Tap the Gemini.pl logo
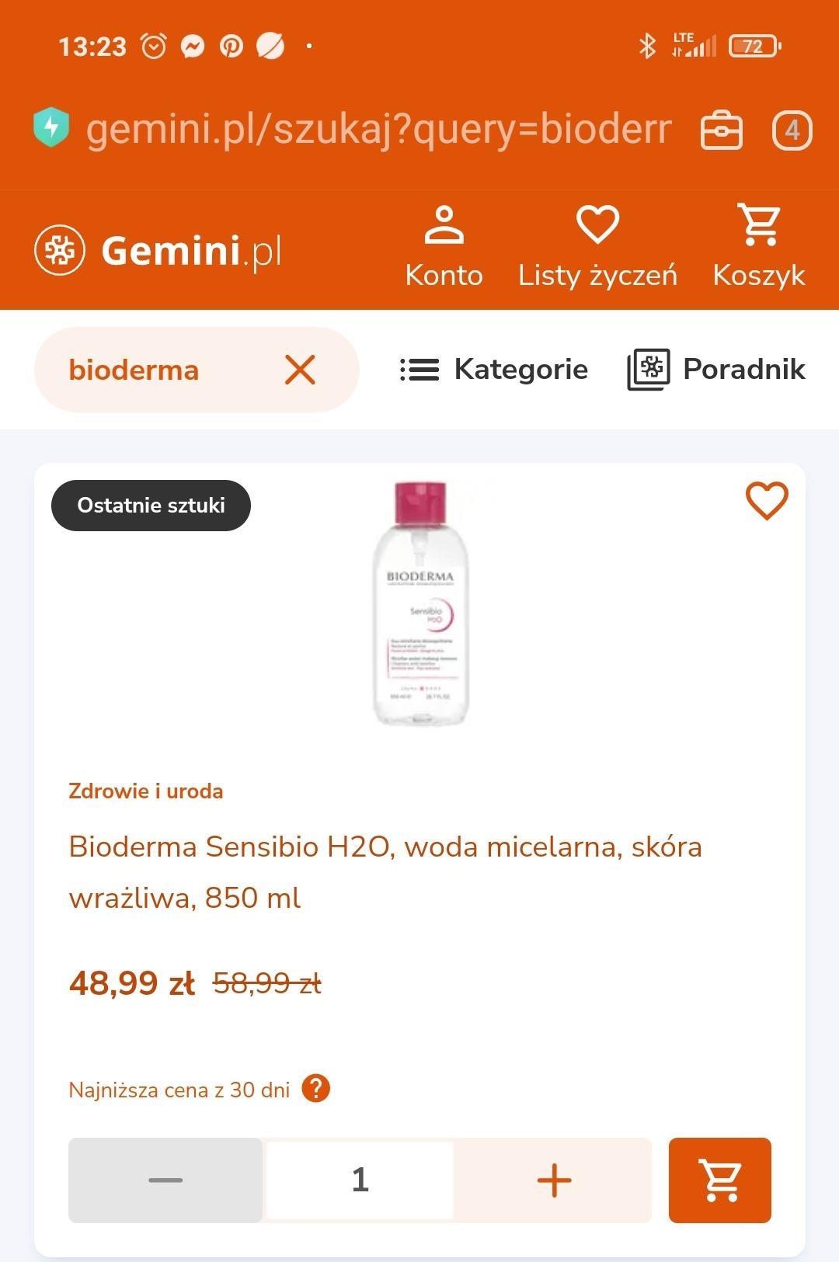The width and height of the screenshot is (839, 1262). click(x=158, y=250)
